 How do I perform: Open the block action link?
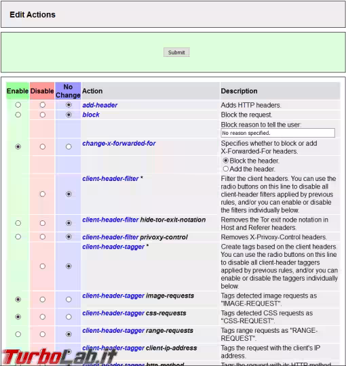coord(91,115)
